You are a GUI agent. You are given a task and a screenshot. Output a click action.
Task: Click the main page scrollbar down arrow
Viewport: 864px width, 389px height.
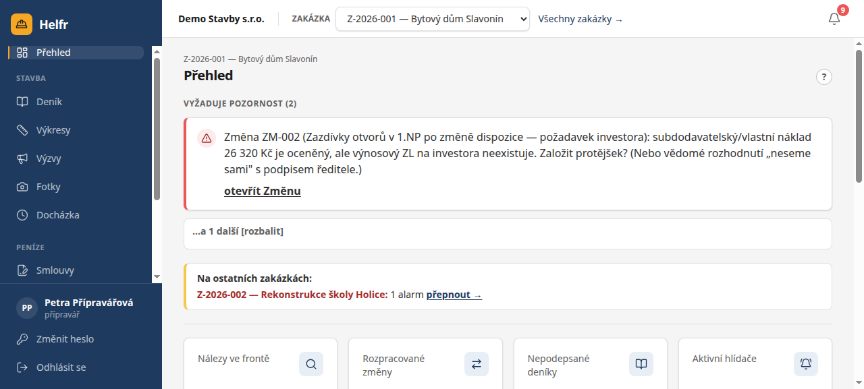(859, 384)
